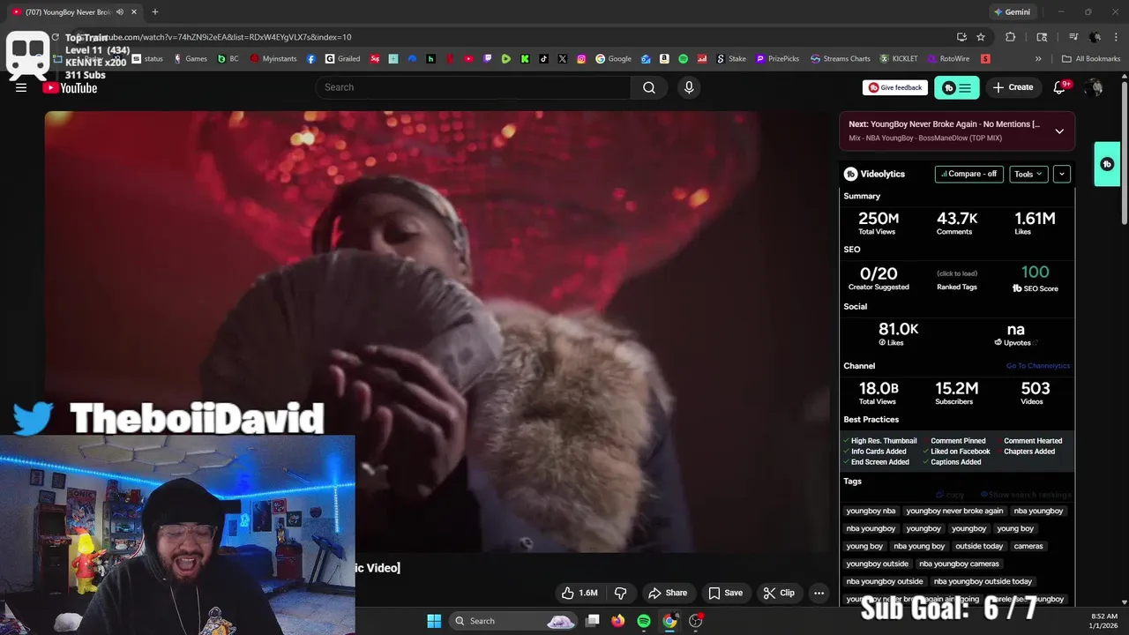Viewport: 1129px width, 635px height.
Task: Open the Spotify bookmark in bookmarks bar
Action: point(684,59)
